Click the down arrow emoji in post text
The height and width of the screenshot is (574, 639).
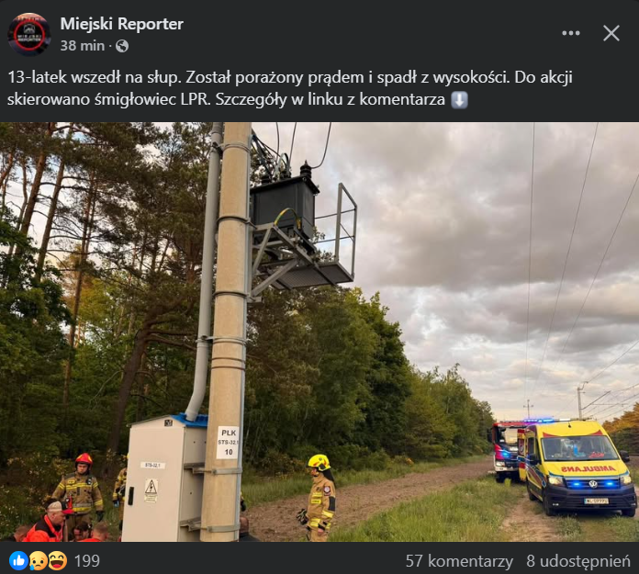(x=459, y=100)
